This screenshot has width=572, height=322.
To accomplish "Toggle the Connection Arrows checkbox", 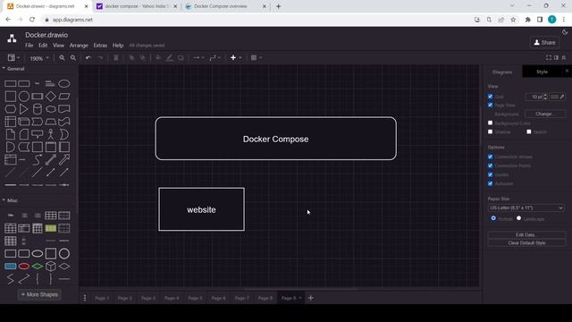I will [x=491, y=157].
